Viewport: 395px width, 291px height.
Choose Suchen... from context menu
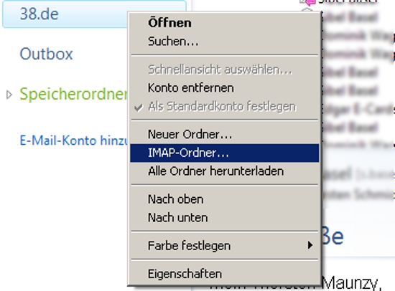[225, 42]
